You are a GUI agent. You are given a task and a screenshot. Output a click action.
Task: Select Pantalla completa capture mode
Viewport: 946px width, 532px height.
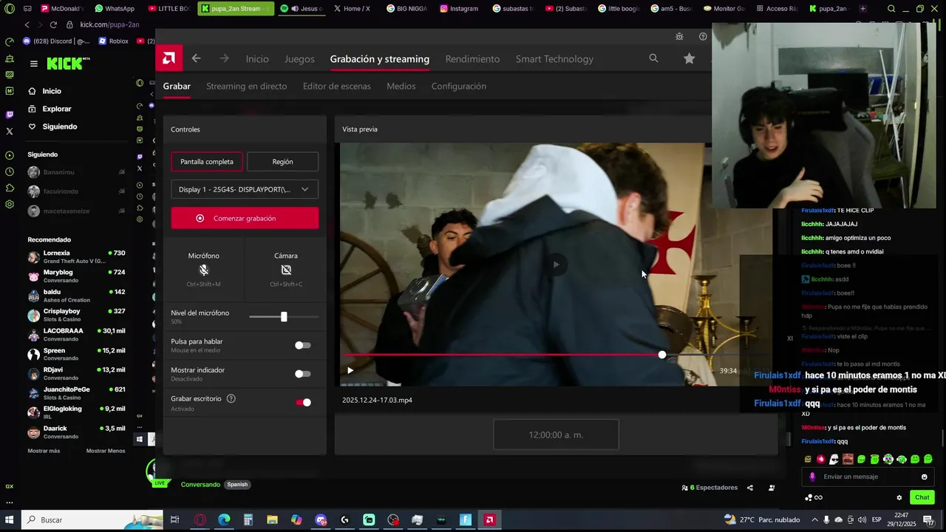[x=207, y=162]
